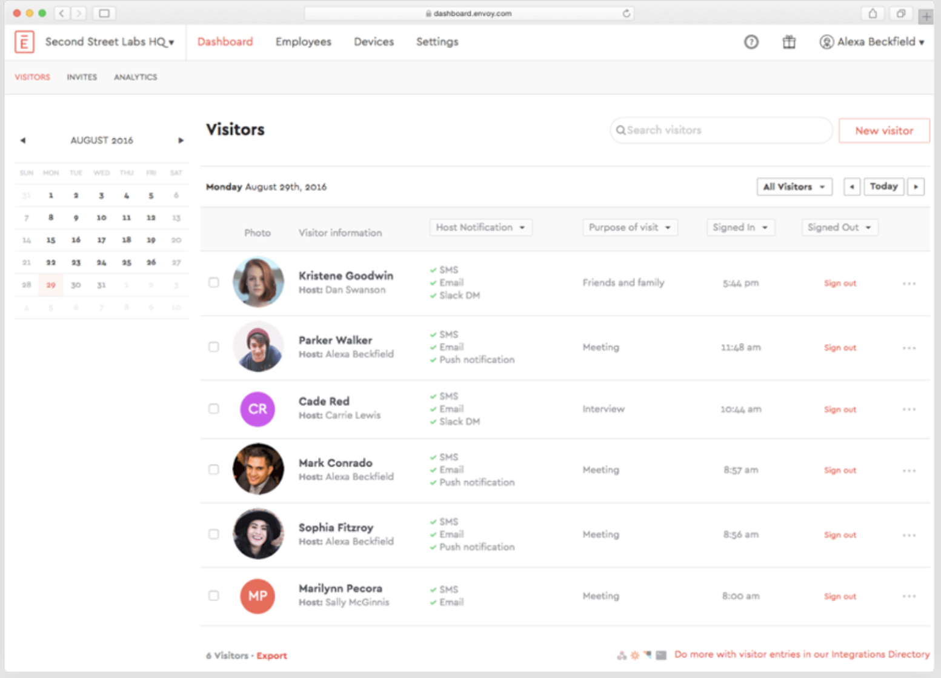Open the Employees section
Screen dimensions: 941x678
tap(303, 42)
